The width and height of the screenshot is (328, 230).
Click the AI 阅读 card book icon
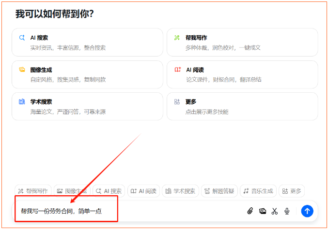178,70
